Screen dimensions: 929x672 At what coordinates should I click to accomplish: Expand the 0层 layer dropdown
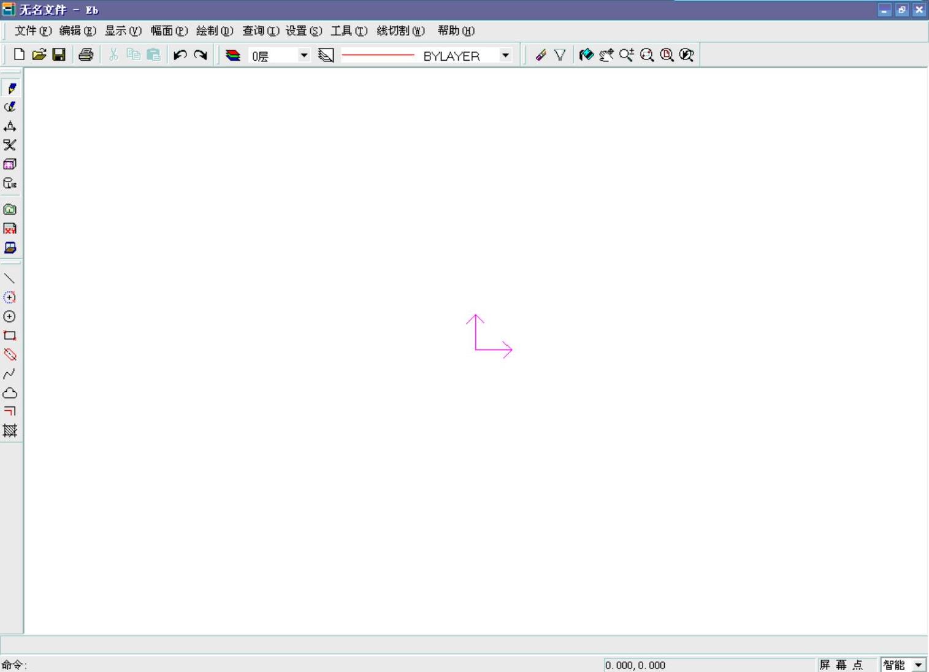304,55
